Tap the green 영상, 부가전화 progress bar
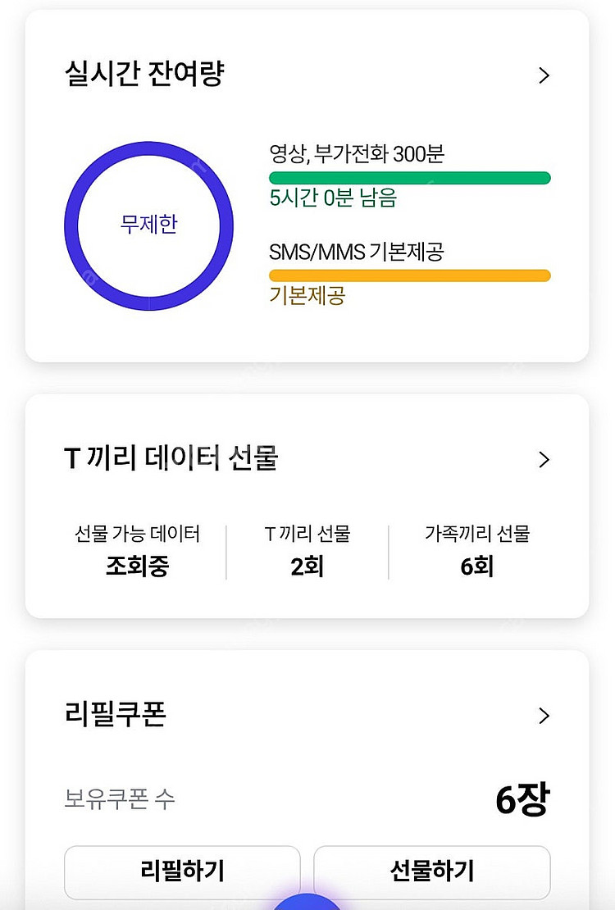 tap(409, 178)
